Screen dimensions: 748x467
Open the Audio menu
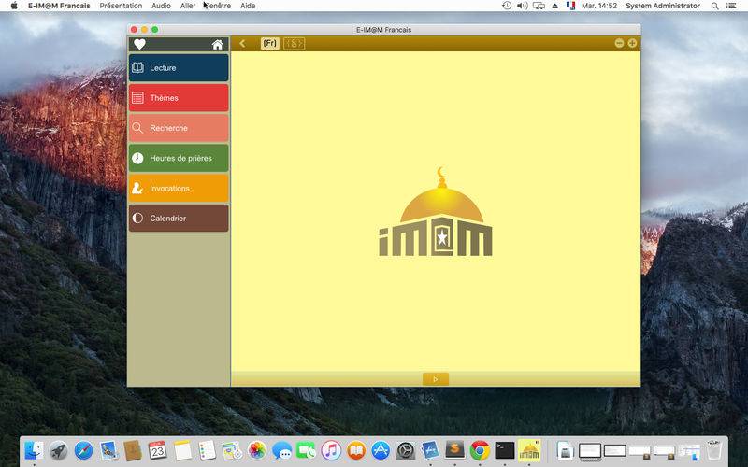pos(161,6)
